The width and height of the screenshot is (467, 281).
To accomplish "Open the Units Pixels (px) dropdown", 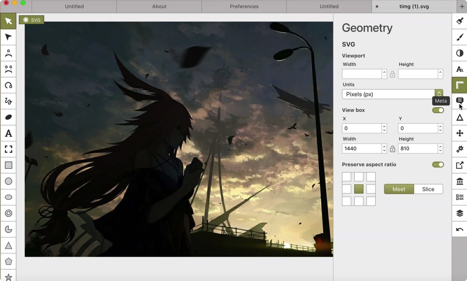I will (x=392, y=94).
